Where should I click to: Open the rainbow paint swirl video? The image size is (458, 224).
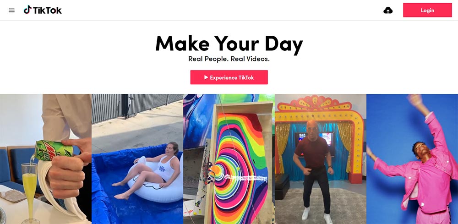point(229,159)
